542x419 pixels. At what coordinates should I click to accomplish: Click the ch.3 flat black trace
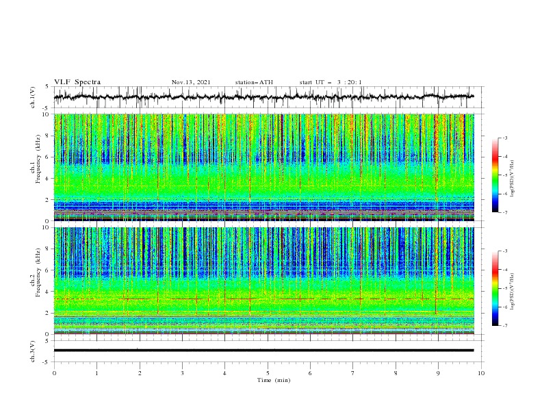[x=264, y=351]
